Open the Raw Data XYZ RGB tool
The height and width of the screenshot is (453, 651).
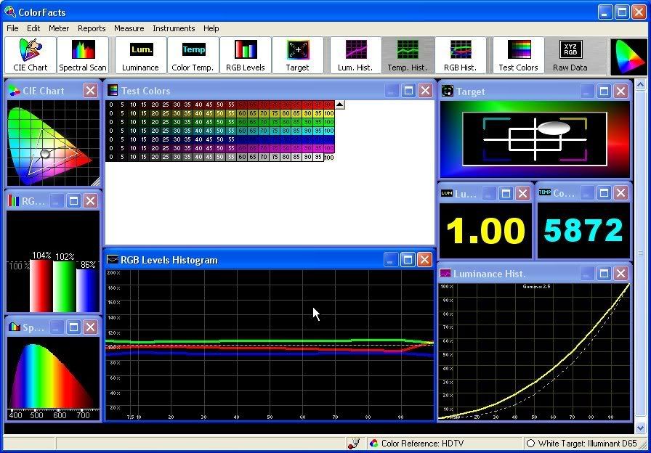click(570, 55)
